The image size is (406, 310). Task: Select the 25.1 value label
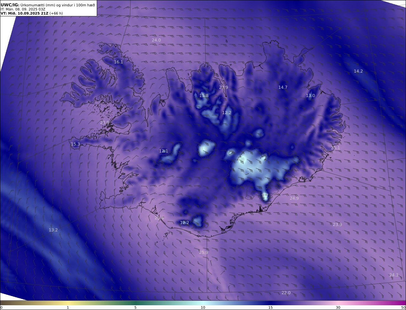335,148
